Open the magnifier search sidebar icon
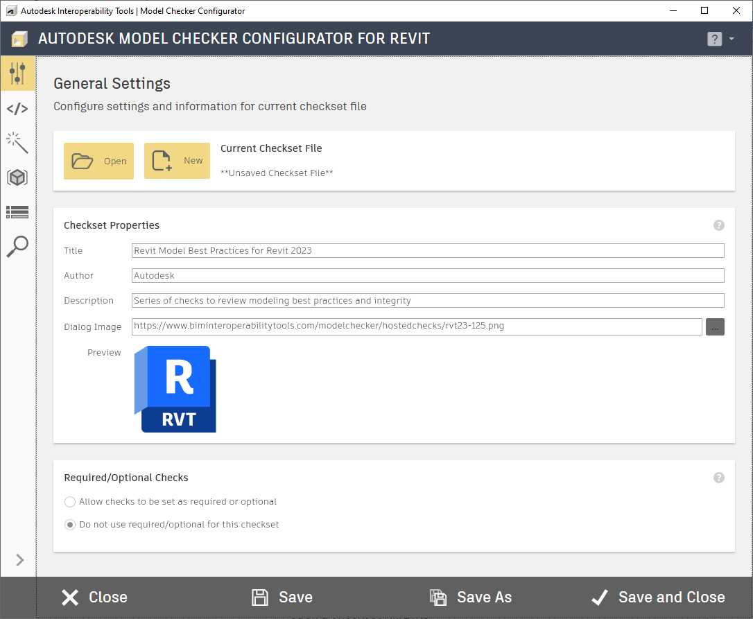The image size is (753, 619). point(18,246)
